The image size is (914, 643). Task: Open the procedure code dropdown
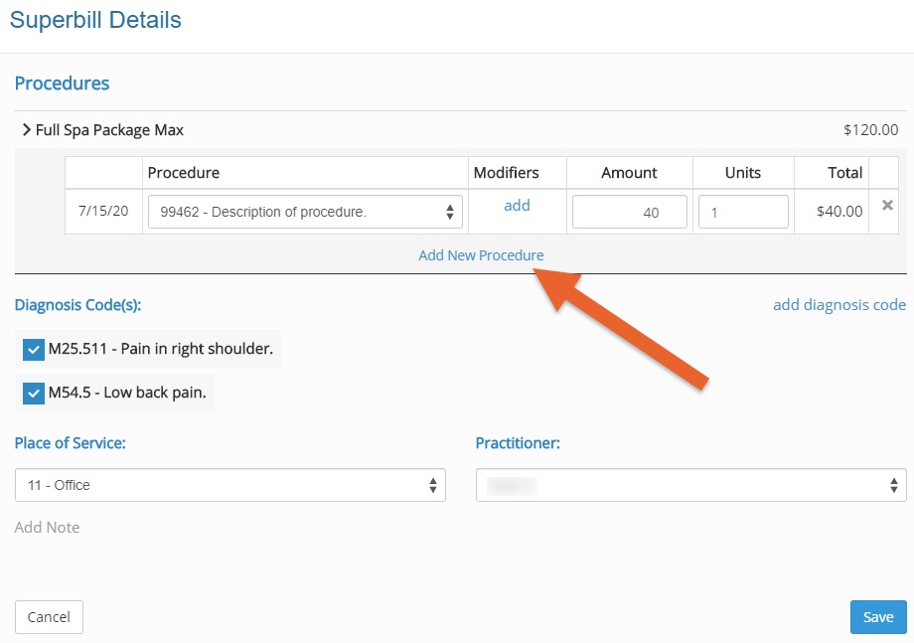tap(305, 212)
